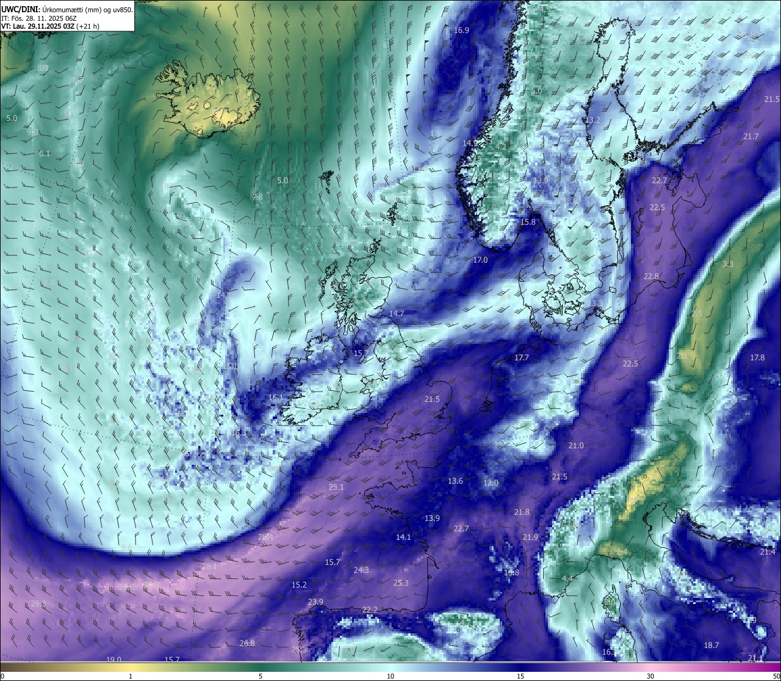The image size is (781, 681).
Task: Click the IT initialization time line
Action: click(x=39, y=18)
